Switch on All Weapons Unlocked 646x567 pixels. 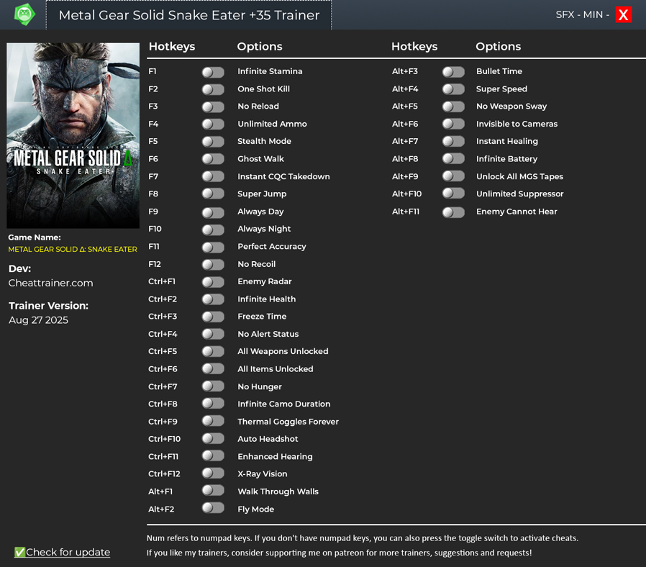coord(213,351)
